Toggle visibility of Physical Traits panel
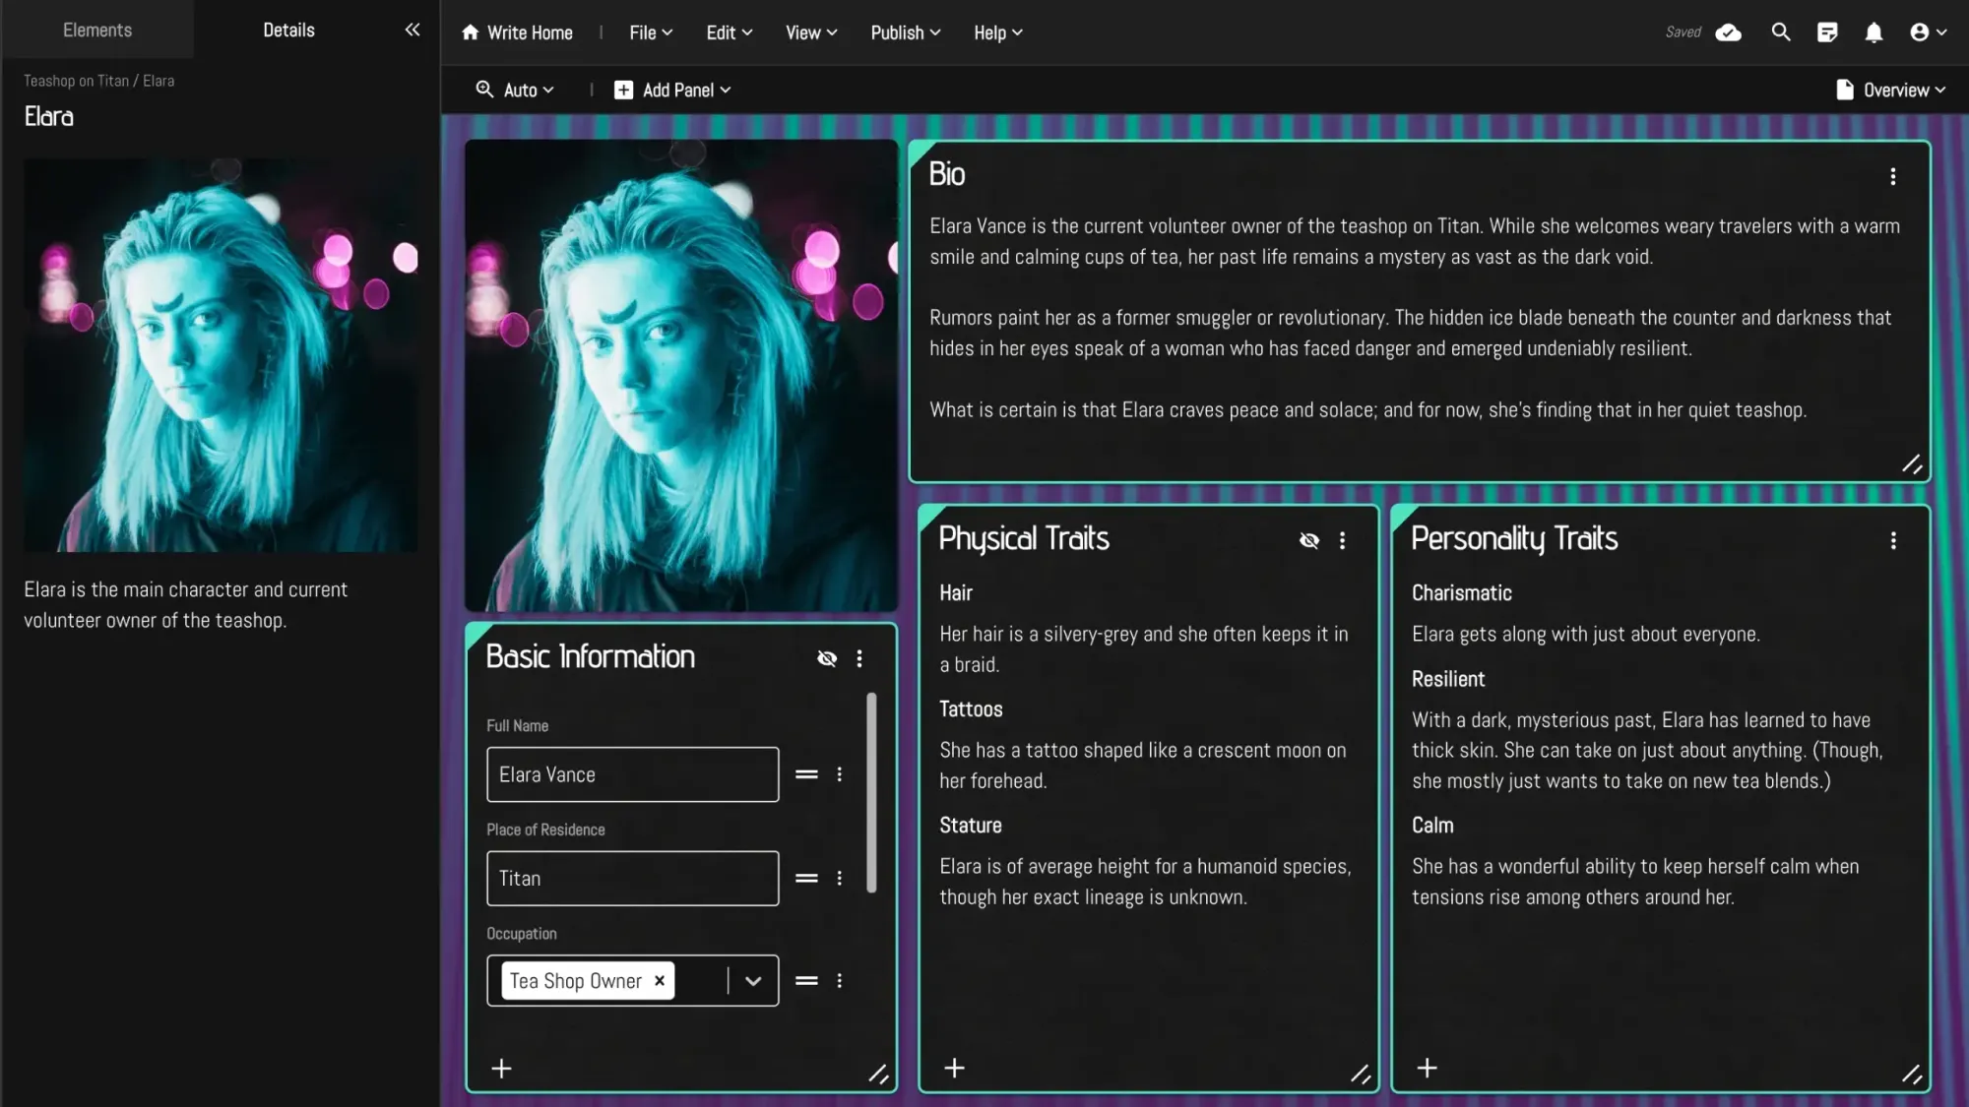 tap(1308, 540)
